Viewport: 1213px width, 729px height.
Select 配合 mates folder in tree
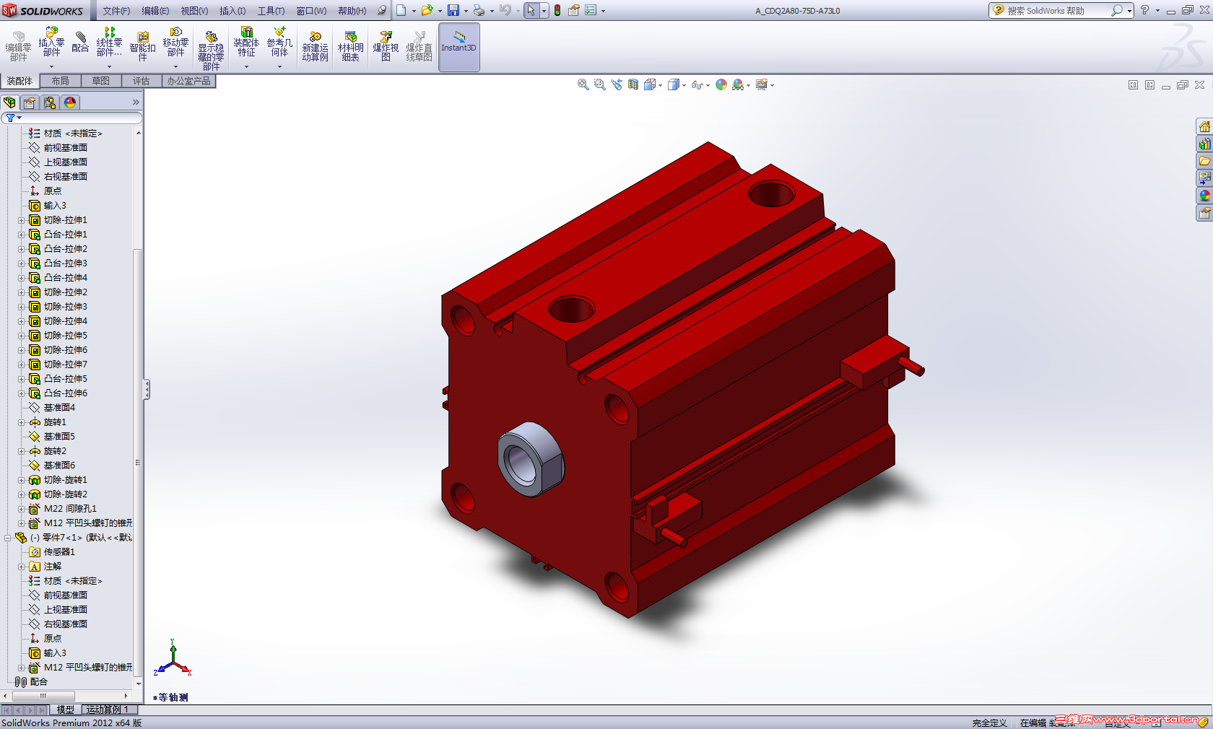click(31, 682)
